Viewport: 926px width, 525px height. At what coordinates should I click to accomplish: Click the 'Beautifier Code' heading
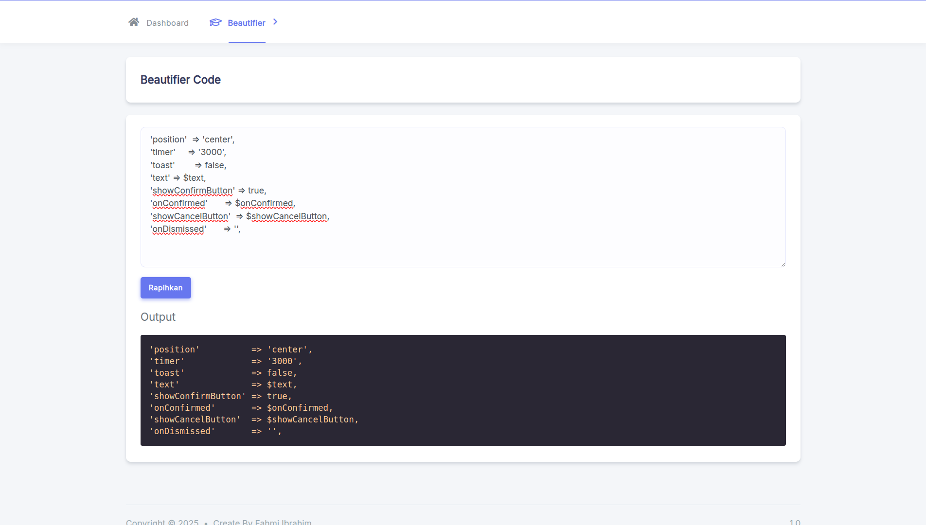(180, 80)
